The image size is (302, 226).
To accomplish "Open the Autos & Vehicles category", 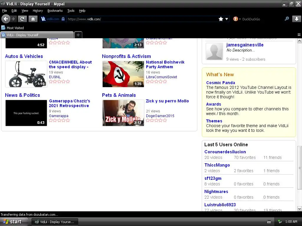I will click(x=24, y=56).
